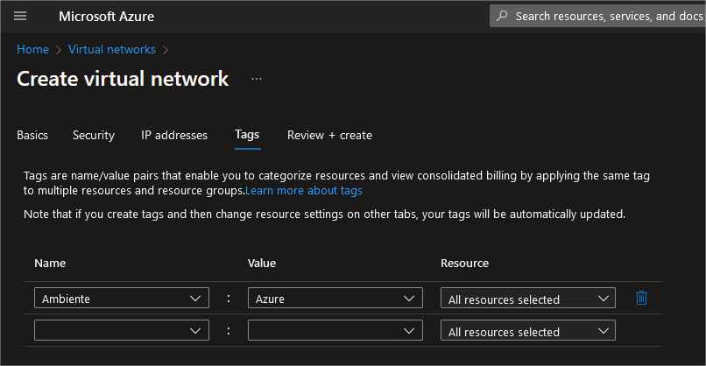706x366 pixels.
Task: Open Learn more about tags link
Action: click(304, 190)
